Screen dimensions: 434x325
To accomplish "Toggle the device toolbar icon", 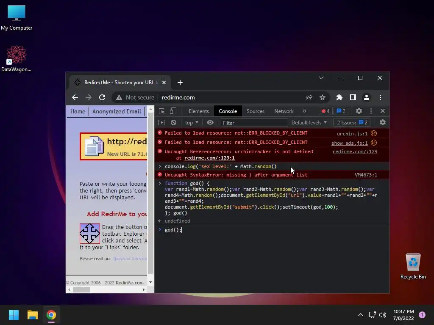I will pos(173,111).
